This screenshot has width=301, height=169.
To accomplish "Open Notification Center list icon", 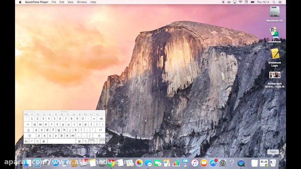I will click(x=280, y=2).
